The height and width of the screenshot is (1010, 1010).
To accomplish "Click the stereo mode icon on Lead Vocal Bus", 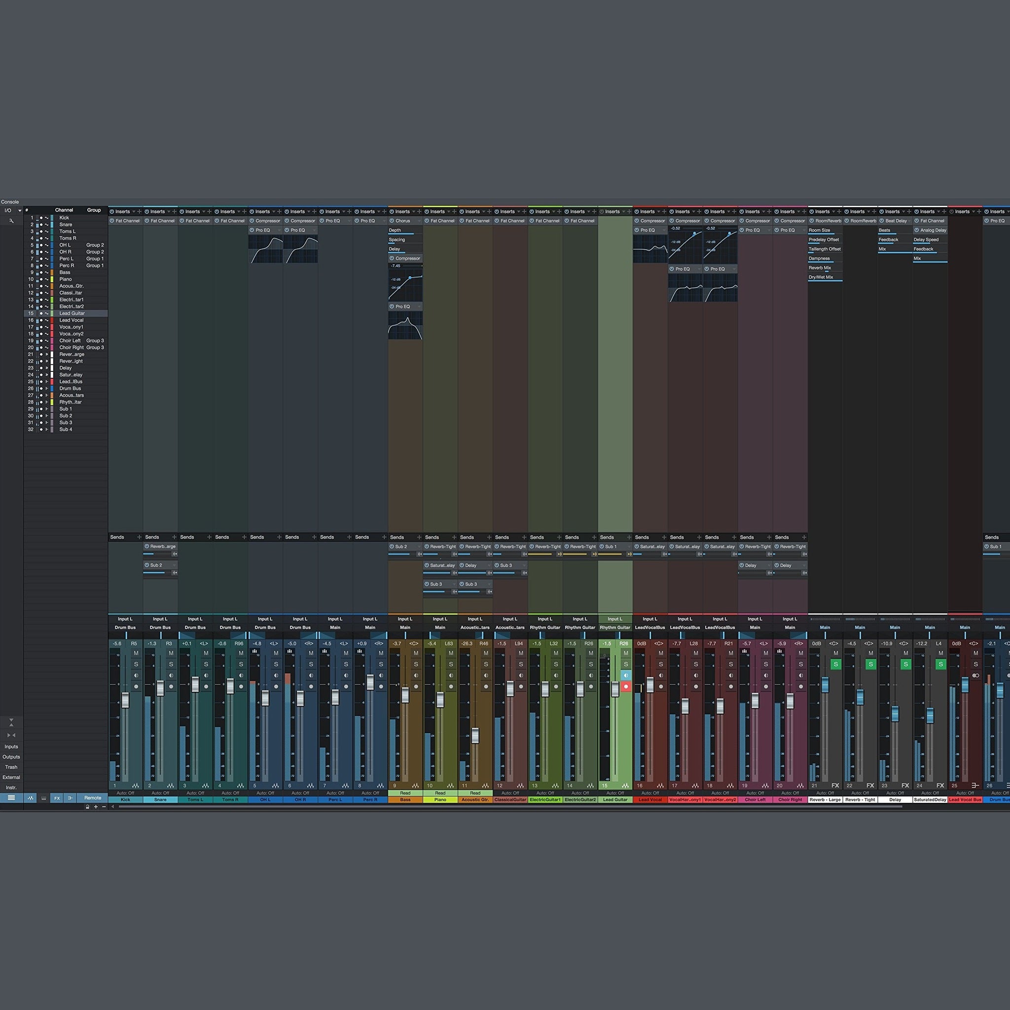I will tap(975, 676).
